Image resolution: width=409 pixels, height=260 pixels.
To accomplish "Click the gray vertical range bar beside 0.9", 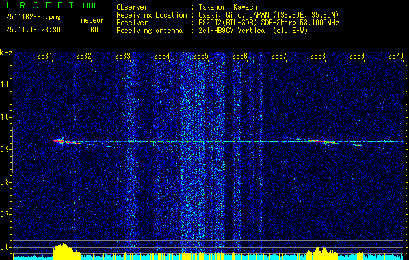I will (12, 150).
